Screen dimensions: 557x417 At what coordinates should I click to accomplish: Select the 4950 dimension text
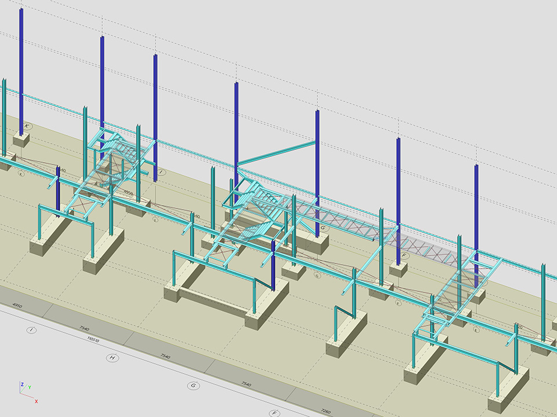pyautogui.click(x=17, y=305)
